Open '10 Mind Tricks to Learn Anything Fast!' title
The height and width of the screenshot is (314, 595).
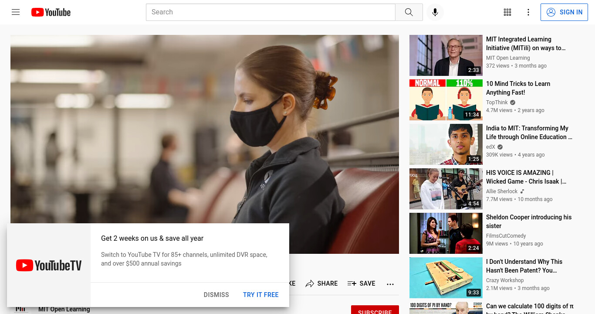point(518,88)
